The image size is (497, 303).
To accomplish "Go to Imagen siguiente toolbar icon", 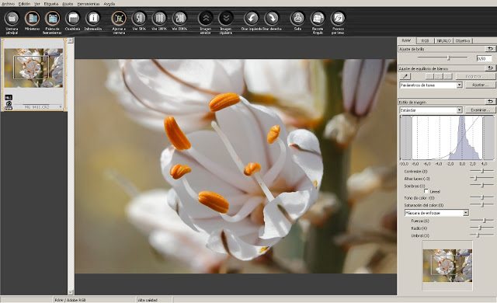I will pyautogui.click(x=226, y=19).
